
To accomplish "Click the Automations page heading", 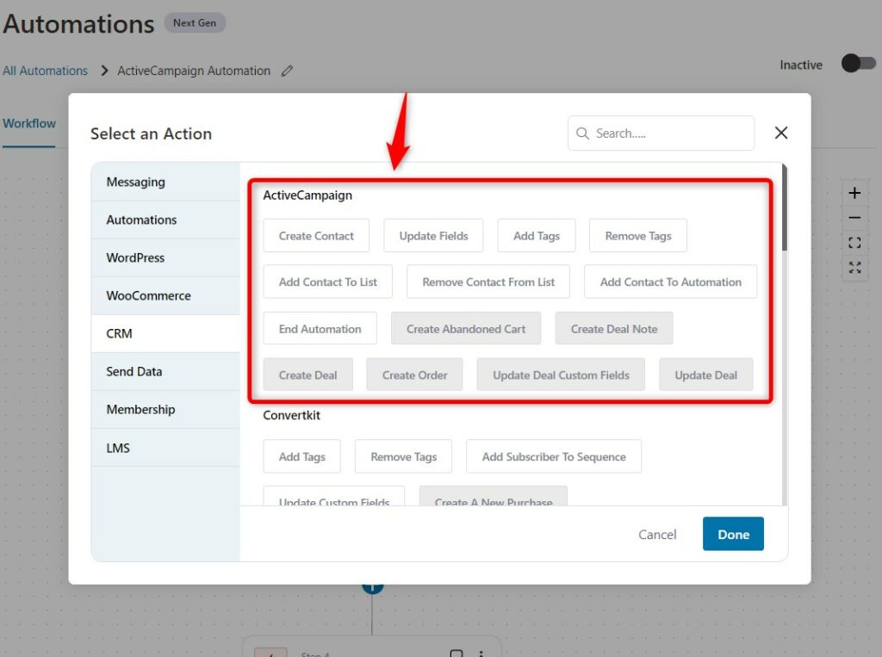I will point(78,24).
